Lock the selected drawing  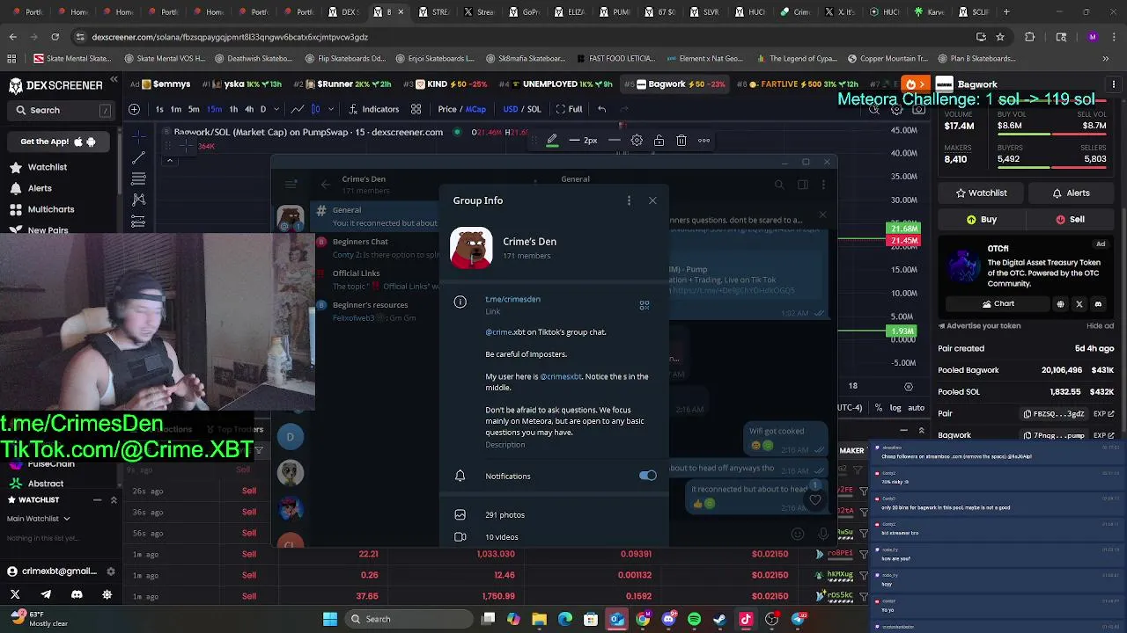point(659,141)
